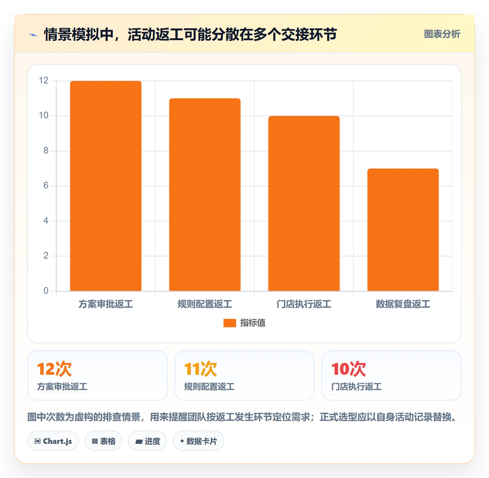Viewport: 489px width, 478px height.
Task: Select the 门店执行返工 bar in chart
Action: [304, 203]
